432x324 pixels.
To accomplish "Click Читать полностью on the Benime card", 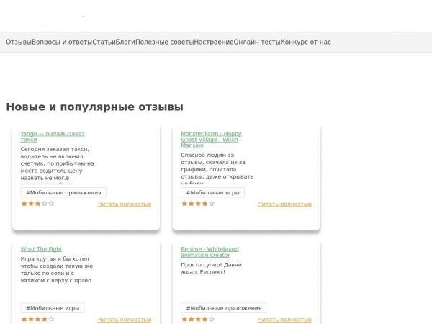I will tap(285, 320).
